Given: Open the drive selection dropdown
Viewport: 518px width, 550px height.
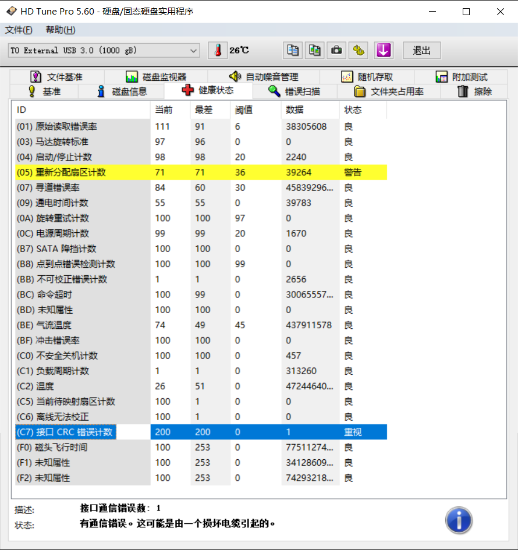Looking at the screenshot, I should pyautogui.click(x=194, y=51).
